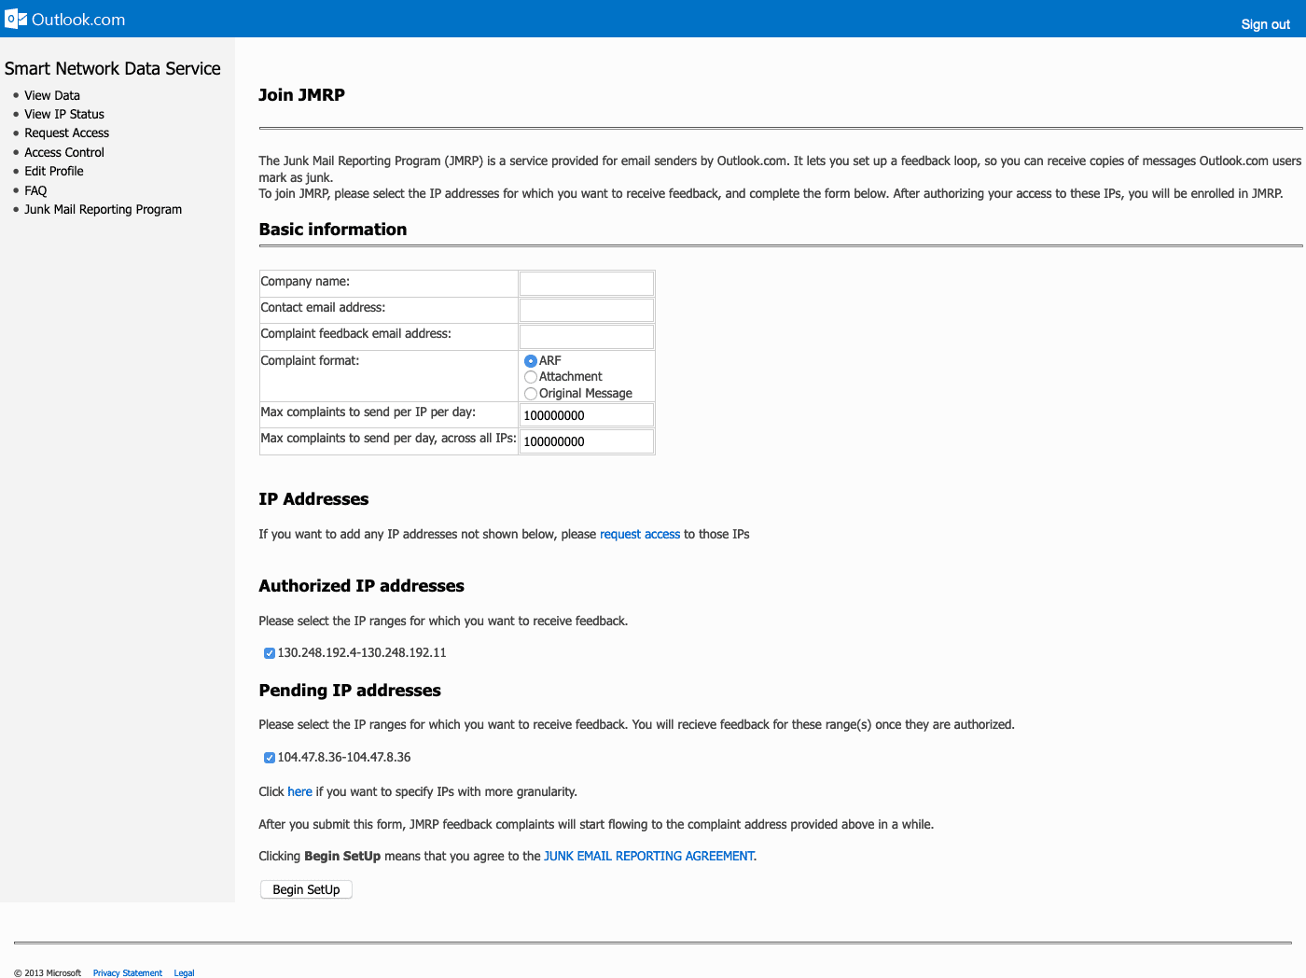This screenshot has height=978, width=1306.
Task: Click the Begin SetUp button
Action: 306,889
